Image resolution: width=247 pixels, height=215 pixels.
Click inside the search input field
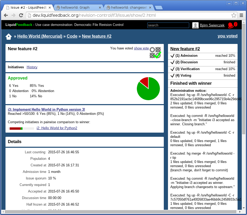(x=168, y=25)
